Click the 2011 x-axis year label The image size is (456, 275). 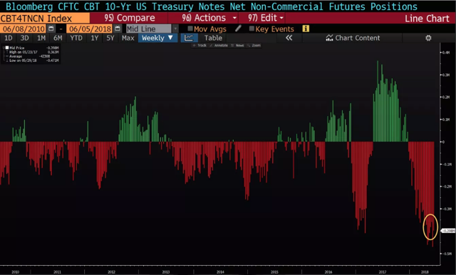coord(57,272)
